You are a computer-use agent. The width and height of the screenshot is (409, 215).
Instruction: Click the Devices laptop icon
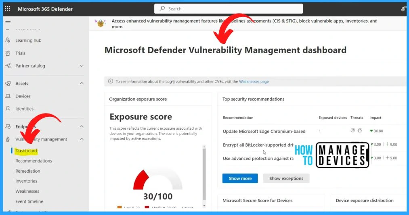tap(8, 96)
